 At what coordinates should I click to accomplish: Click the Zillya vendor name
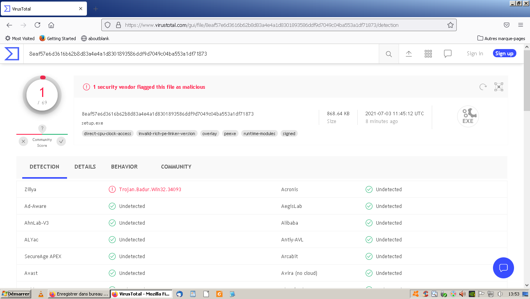click(30, 190)
